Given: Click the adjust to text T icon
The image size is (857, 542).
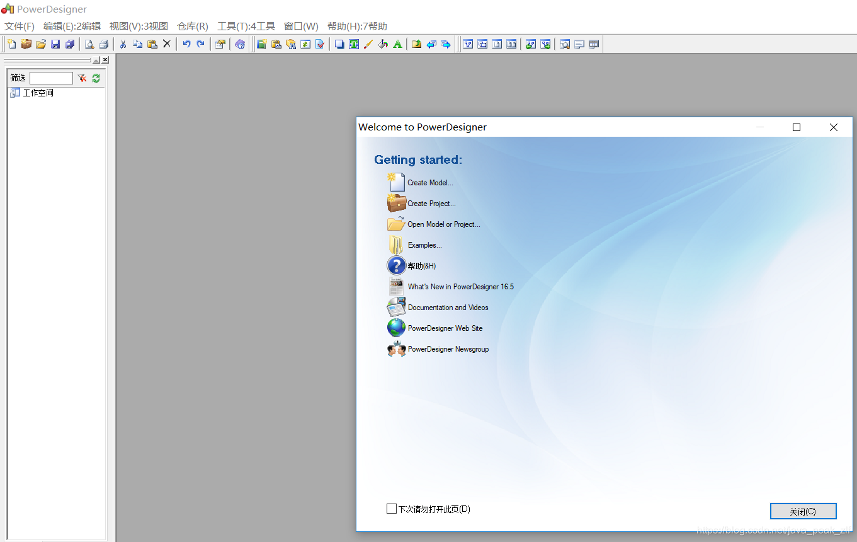Looking at the screenshot, I should [354, 44].
